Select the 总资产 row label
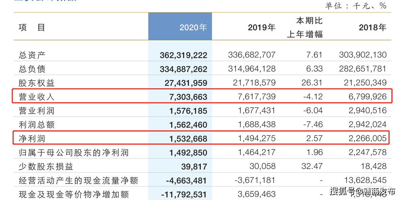 click(32, 55)
